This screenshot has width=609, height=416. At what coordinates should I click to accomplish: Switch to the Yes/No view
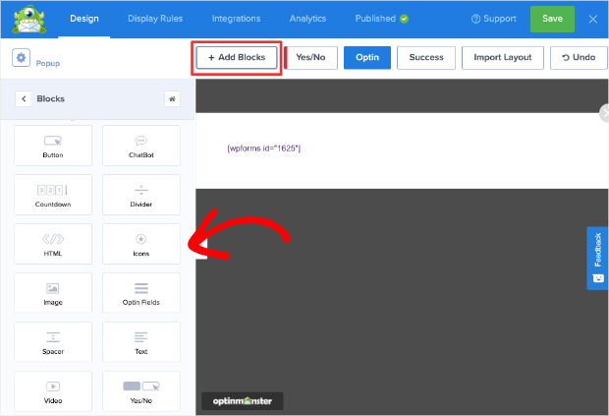[x=310, y=58]
